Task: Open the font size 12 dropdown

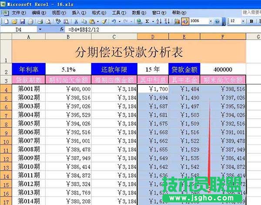Action: [243, 21]
